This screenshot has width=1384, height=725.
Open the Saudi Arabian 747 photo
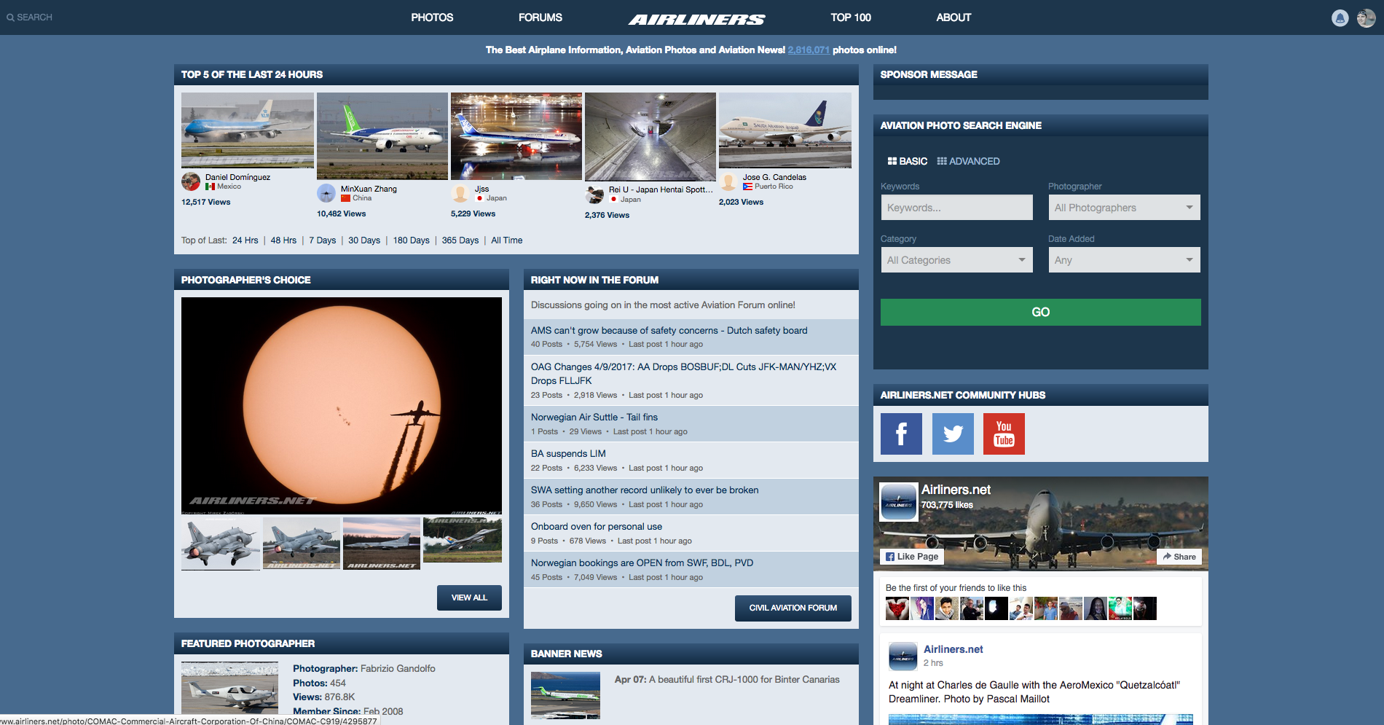click(785, 130)
